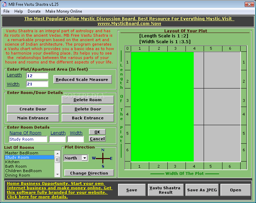
Task: Click the MB Free Vastu Shastra title icon
Action: tap(4, 4)
